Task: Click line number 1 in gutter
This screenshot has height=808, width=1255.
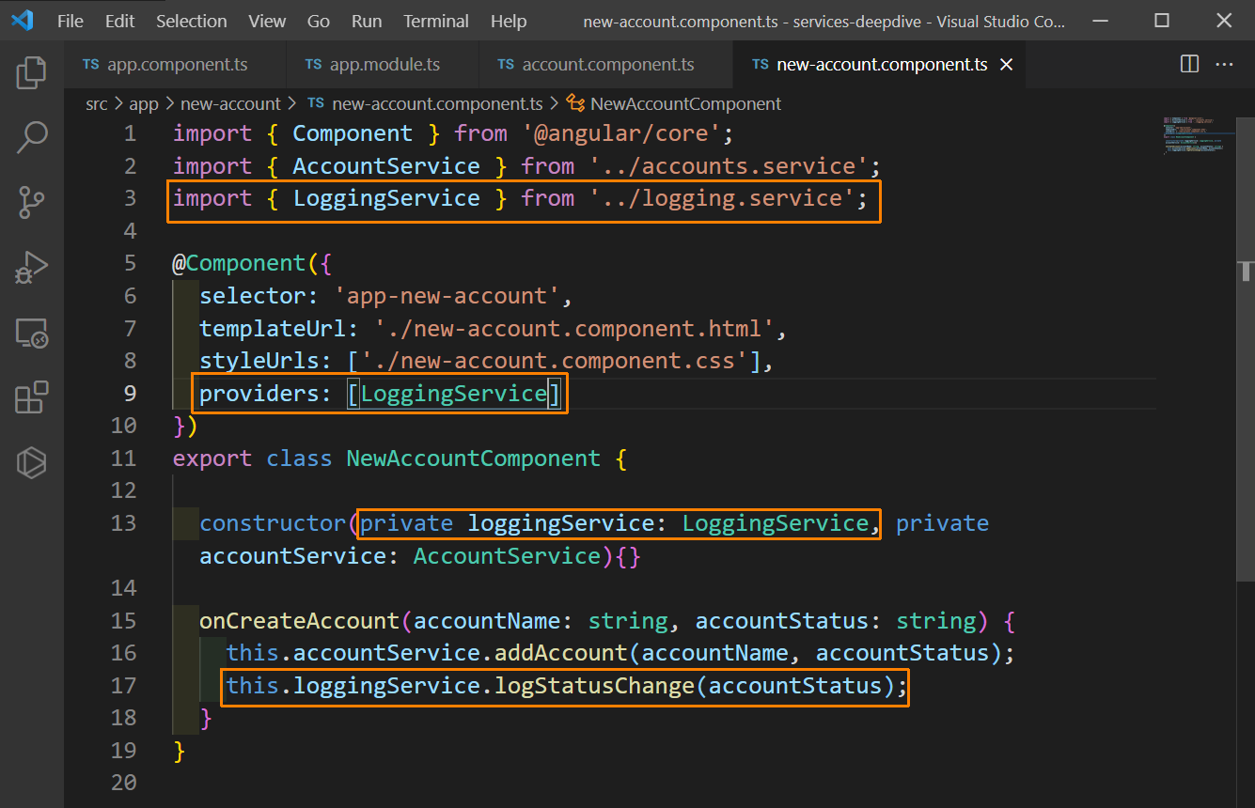Action: pos(129,133)
